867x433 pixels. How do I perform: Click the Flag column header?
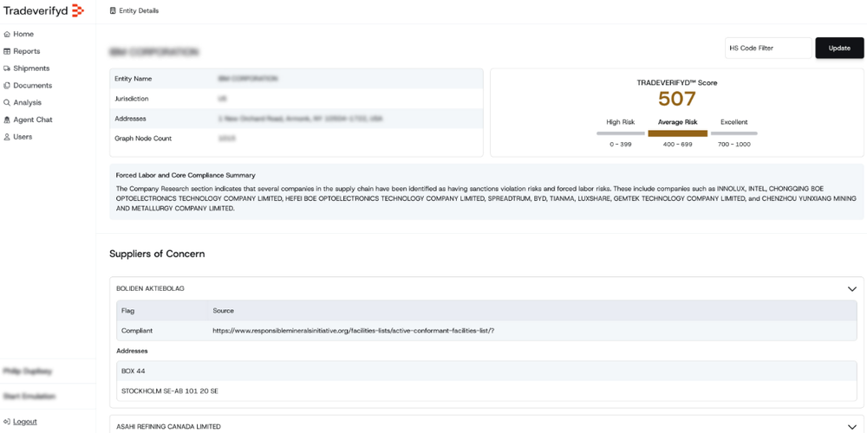tap(127, 311)
